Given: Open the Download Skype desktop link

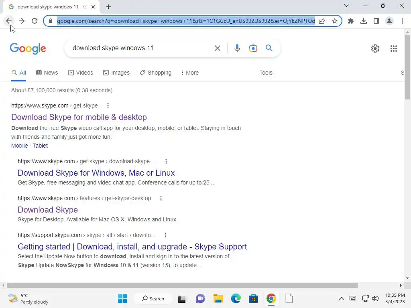Looking at the screenshot, I should tap(48, 210).
